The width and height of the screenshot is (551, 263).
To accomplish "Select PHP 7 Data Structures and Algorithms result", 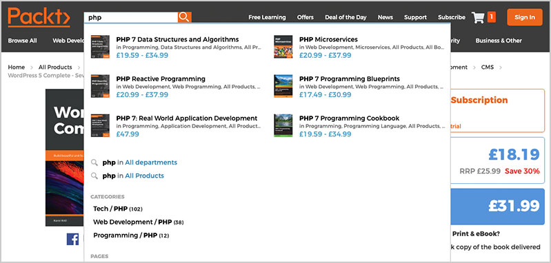I will 177,39.
